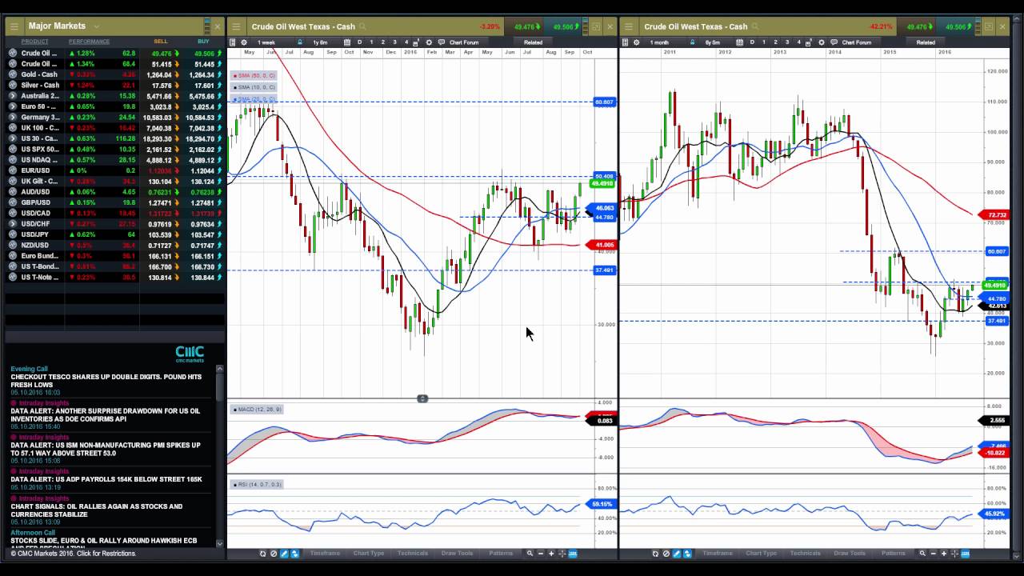Click search icon beside left chart title
Viewport: 1024px width, 576px height.
(x=362, y=26)
